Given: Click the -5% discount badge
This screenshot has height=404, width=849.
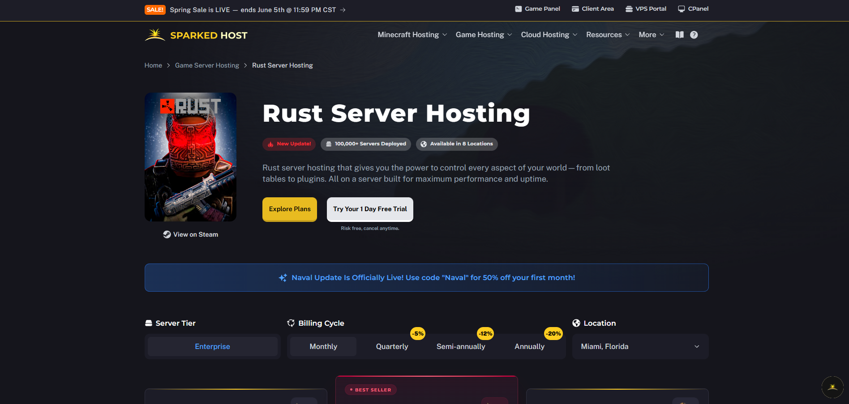Looking at the screenshot, I should (x=418, y=334).
